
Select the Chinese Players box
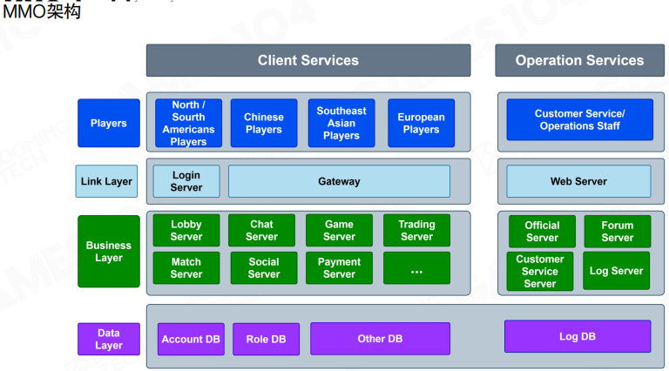(263, 123)
